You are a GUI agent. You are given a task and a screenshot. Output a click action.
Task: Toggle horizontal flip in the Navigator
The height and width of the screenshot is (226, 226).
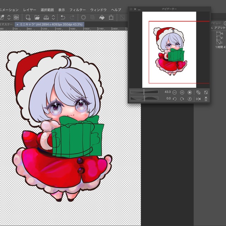(x=198, y=99)
